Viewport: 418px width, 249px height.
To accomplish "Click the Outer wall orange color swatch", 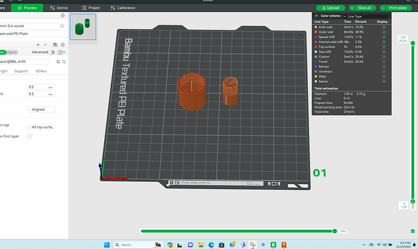I will (x=316, y=32).
